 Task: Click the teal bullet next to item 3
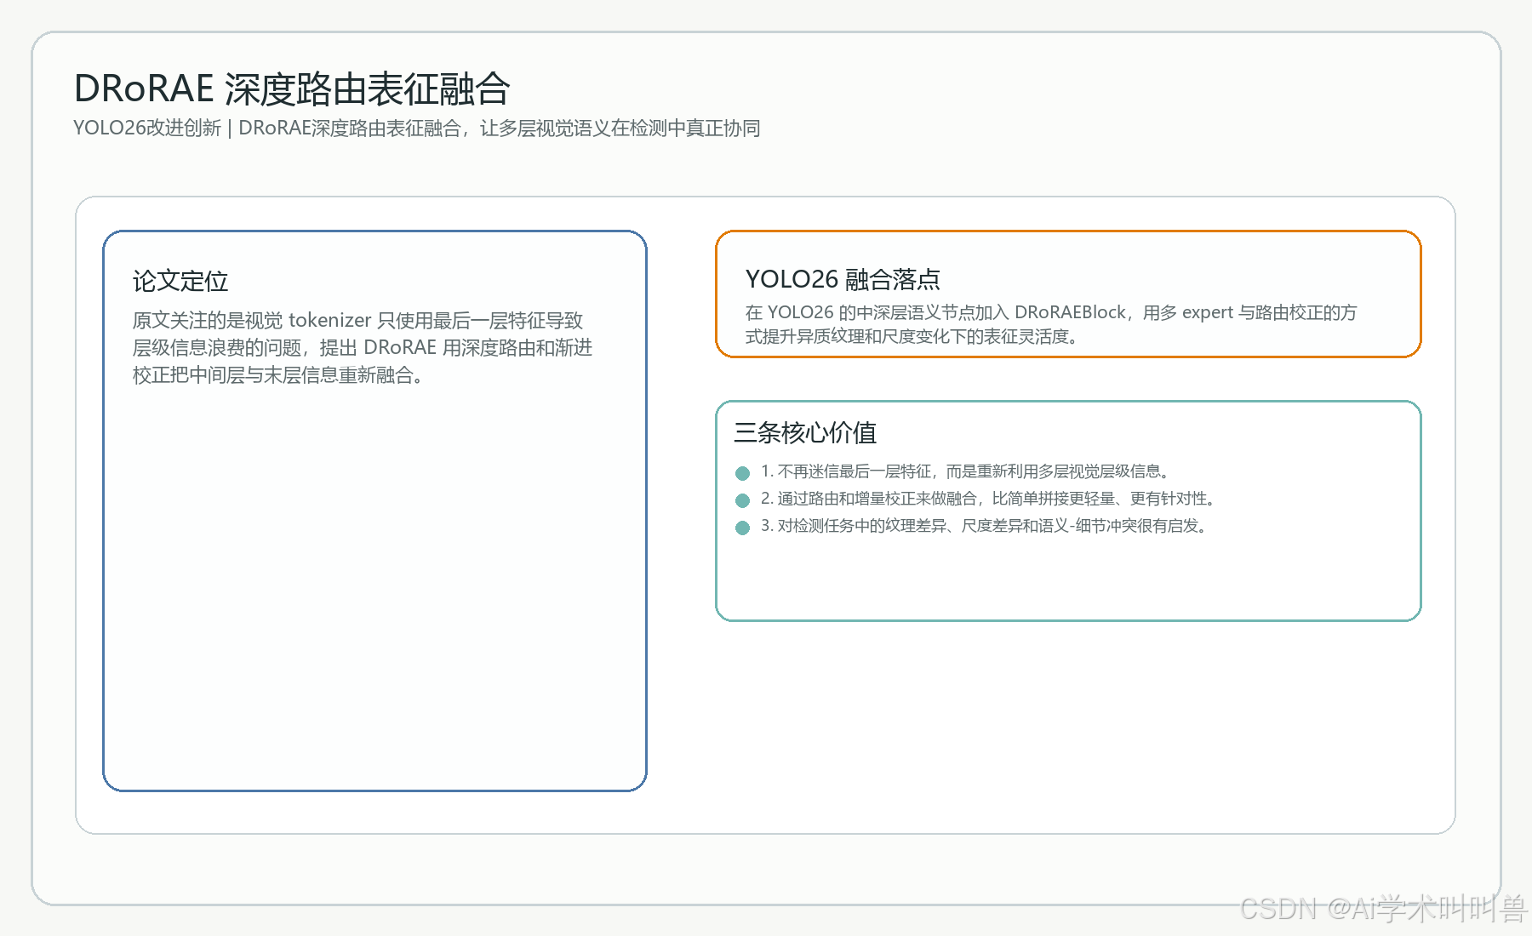pyautogui.click(x=742, y=528)
